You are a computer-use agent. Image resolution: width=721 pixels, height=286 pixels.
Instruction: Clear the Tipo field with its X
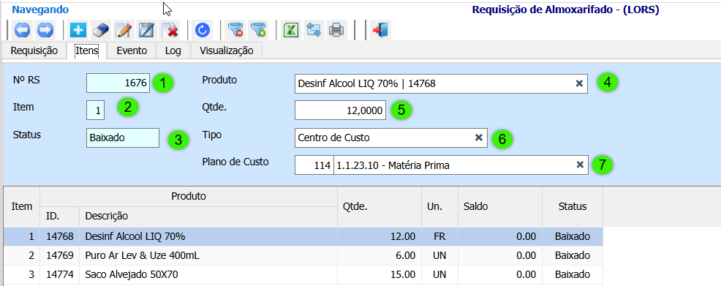(x=478, y=137)
